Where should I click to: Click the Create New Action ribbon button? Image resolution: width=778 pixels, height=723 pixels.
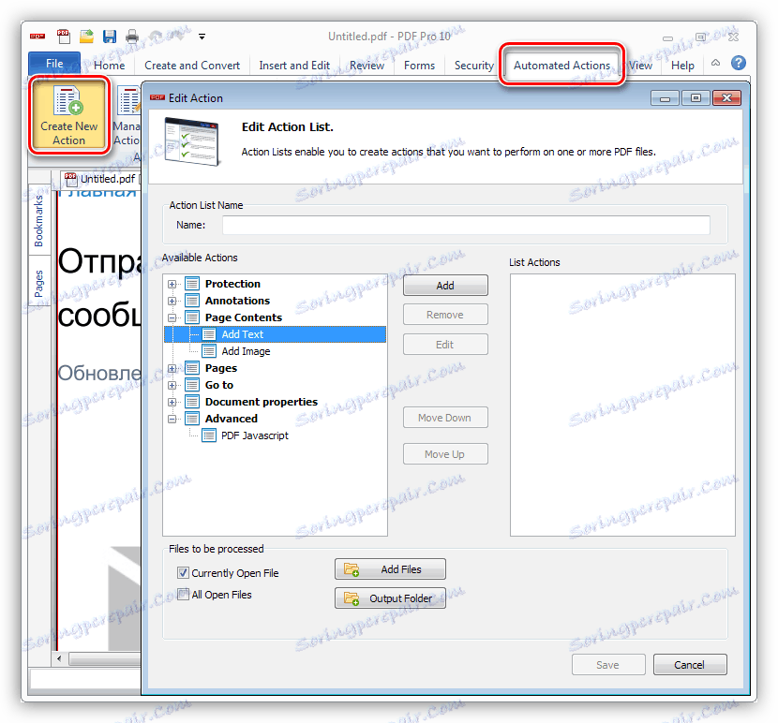point(69,115)
